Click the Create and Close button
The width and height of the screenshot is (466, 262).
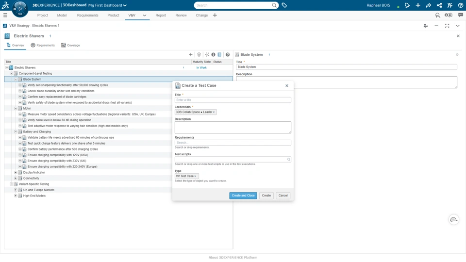[243, 196]
